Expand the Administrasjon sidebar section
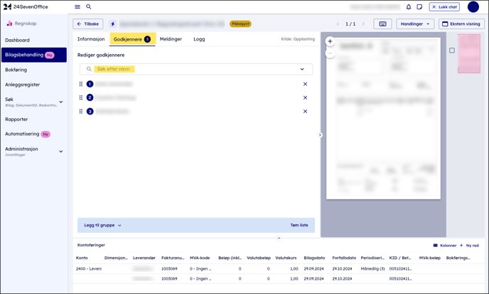Screen dimensions: 489x294 pos(60,152)
